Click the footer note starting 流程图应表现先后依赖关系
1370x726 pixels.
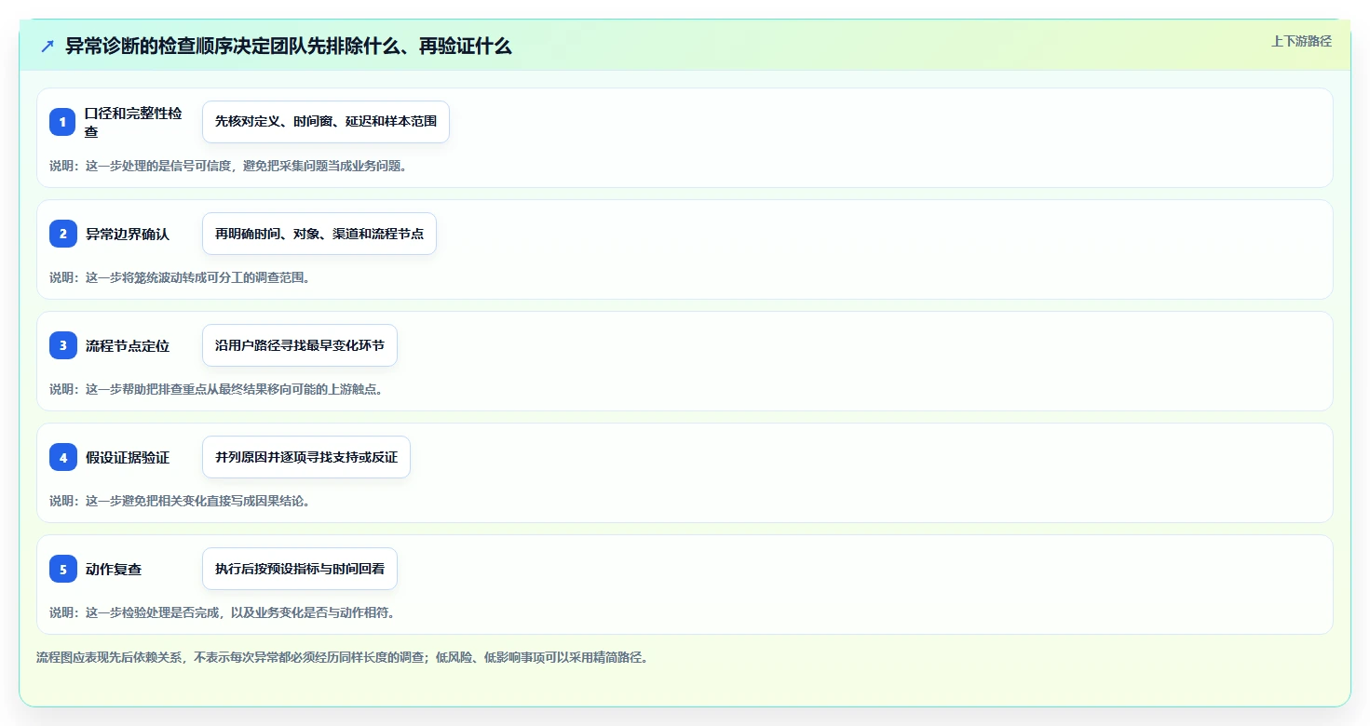coord(342,657)
